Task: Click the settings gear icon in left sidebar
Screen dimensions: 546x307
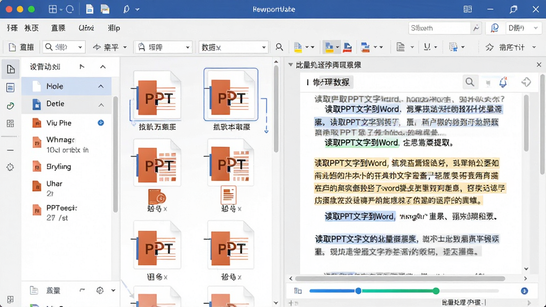Action: pyautogui.click(x=11, y=167)
